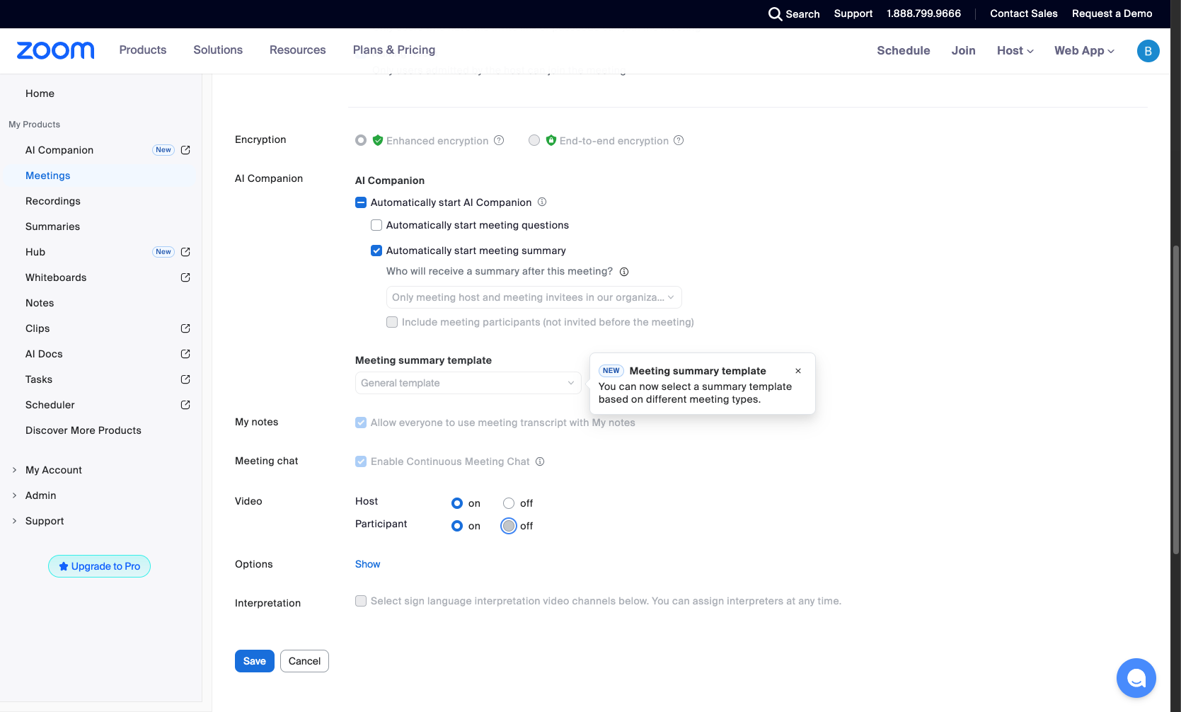Expand the Web App menu
Image resolution: width=1181 pixels, height=712 pixels.
[1084, 51]
